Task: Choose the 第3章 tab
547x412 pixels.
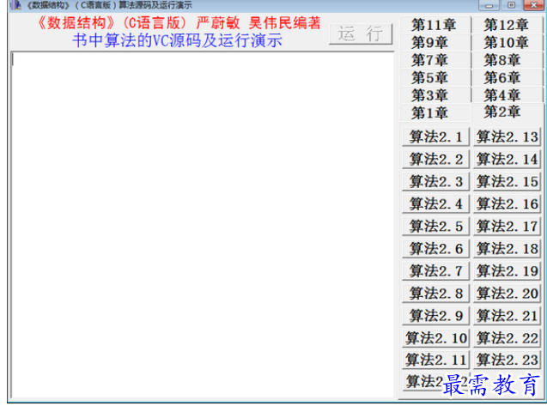Action: pyautogui.click(x=435, y=94)
